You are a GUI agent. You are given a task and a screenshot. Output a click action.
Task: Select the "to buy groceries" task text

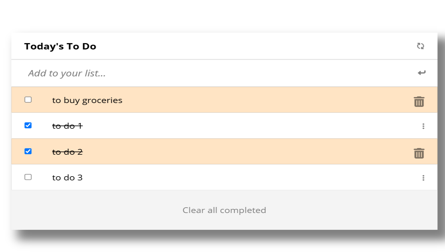(87, 100)
